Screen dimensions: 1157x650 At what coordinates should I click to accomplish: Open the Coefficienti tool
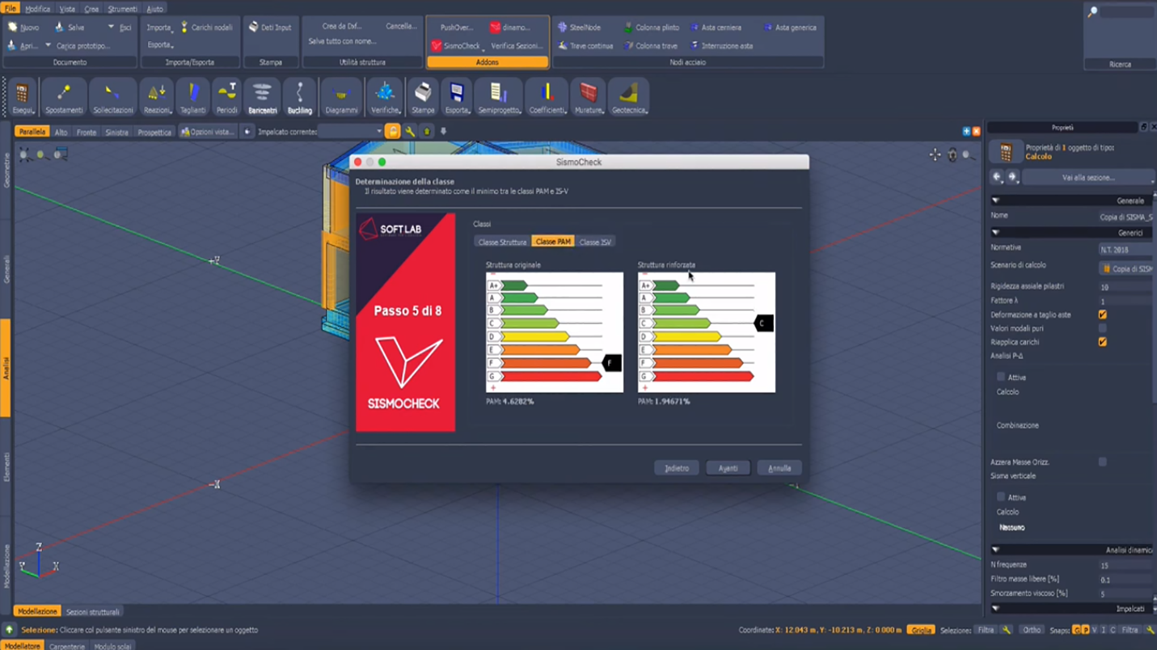pyautogui.click(x=547, y=98)
